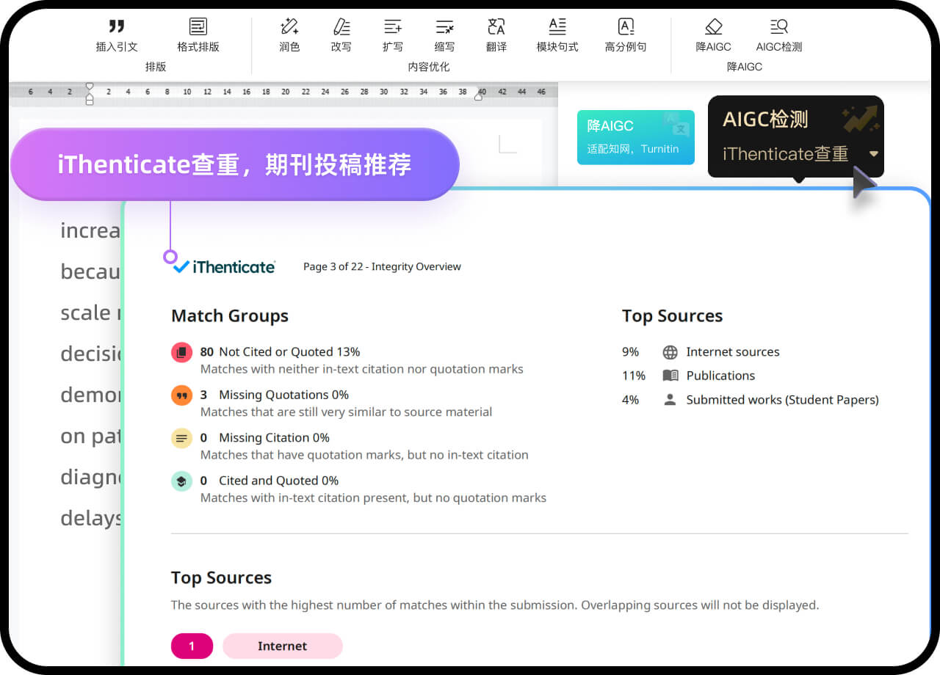
Task: Click the 11% Publications value
Action: point(634,376)
